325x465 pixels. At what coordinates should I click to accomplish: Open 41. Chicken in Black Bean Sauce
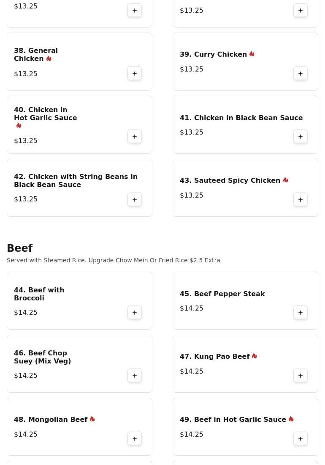(x=241, y=118)
